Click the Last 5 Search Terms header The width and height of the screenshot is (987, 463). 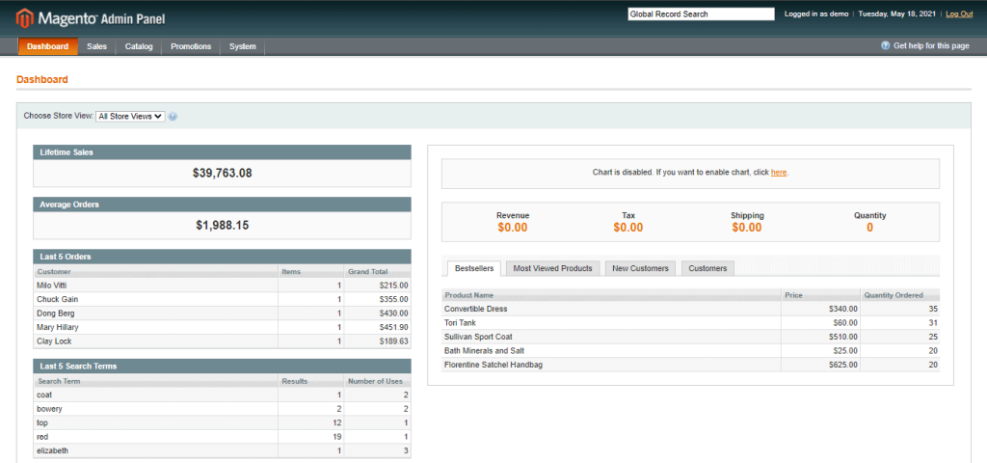point(222,366)
